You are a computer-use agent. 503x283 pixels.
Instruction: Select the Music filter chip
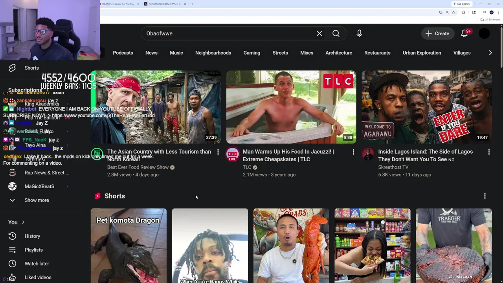[x=176, y=53]
